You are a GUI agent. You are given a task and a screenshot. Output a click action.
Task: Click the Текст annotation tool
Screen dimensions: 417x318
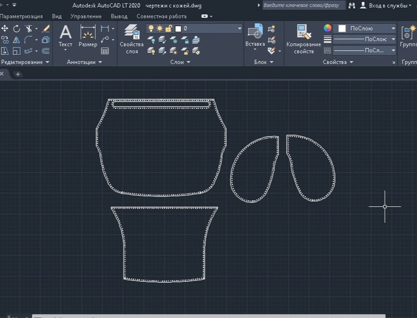coord(66,36)
